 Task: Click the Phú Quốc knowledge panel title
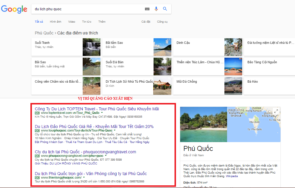click(198, 149)
